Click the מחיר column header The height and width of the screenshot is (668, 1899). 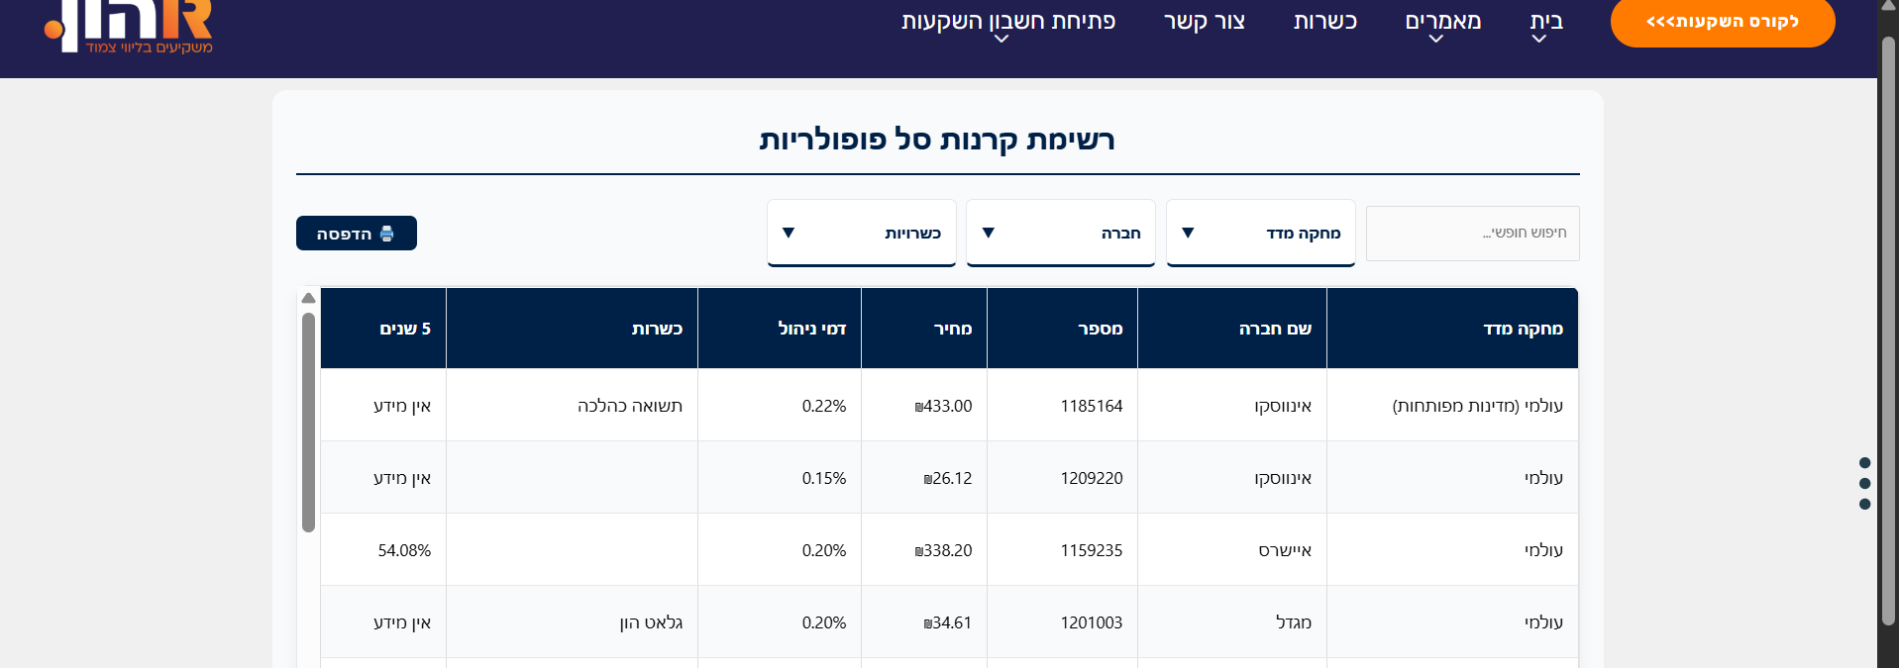952,329
